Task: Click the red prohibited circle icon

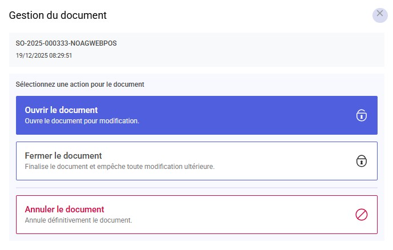Action: (x=361, y=215)
